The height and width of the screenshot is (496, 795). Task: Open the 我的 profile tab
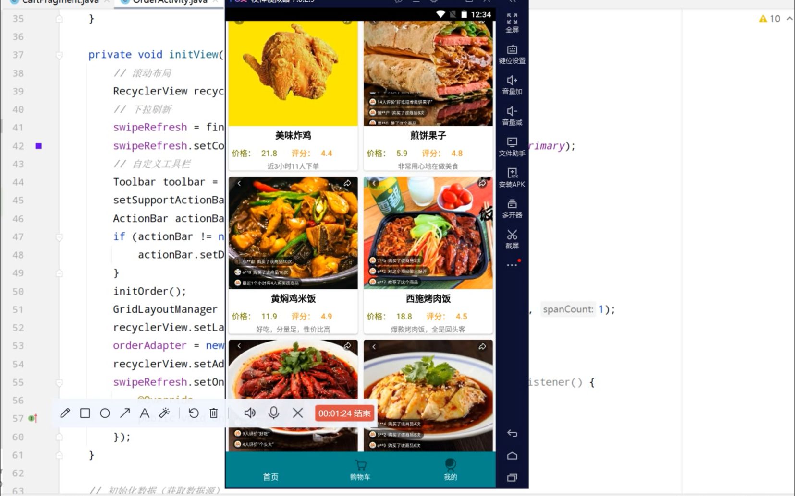pos(450,470)
